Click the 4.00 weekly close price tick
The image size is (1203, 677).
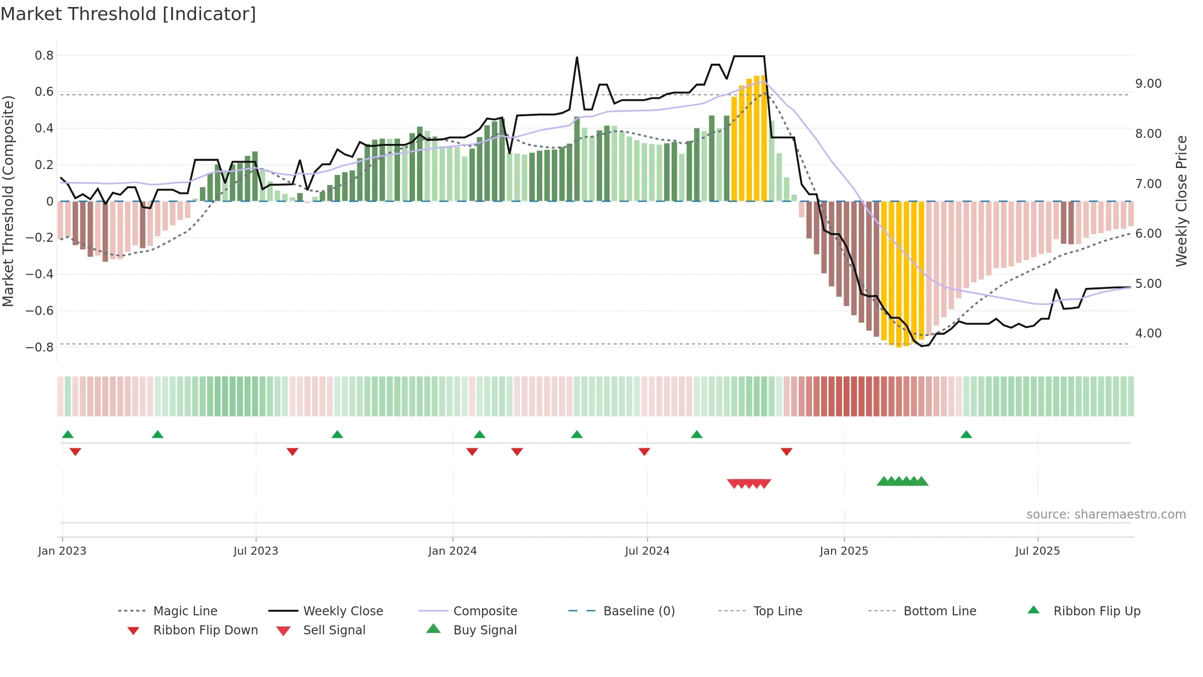click(1148, 333)
